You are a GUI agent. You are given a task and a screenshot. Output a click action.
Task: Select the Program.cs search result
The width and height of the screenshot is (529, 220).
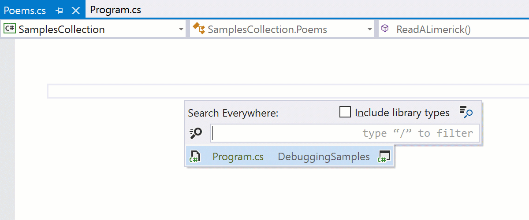(x=289, y=156)
